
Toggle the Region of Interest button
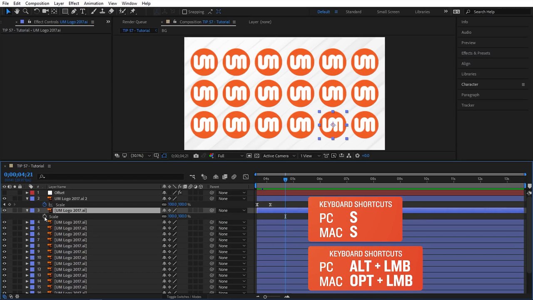[x=249, y=156]
